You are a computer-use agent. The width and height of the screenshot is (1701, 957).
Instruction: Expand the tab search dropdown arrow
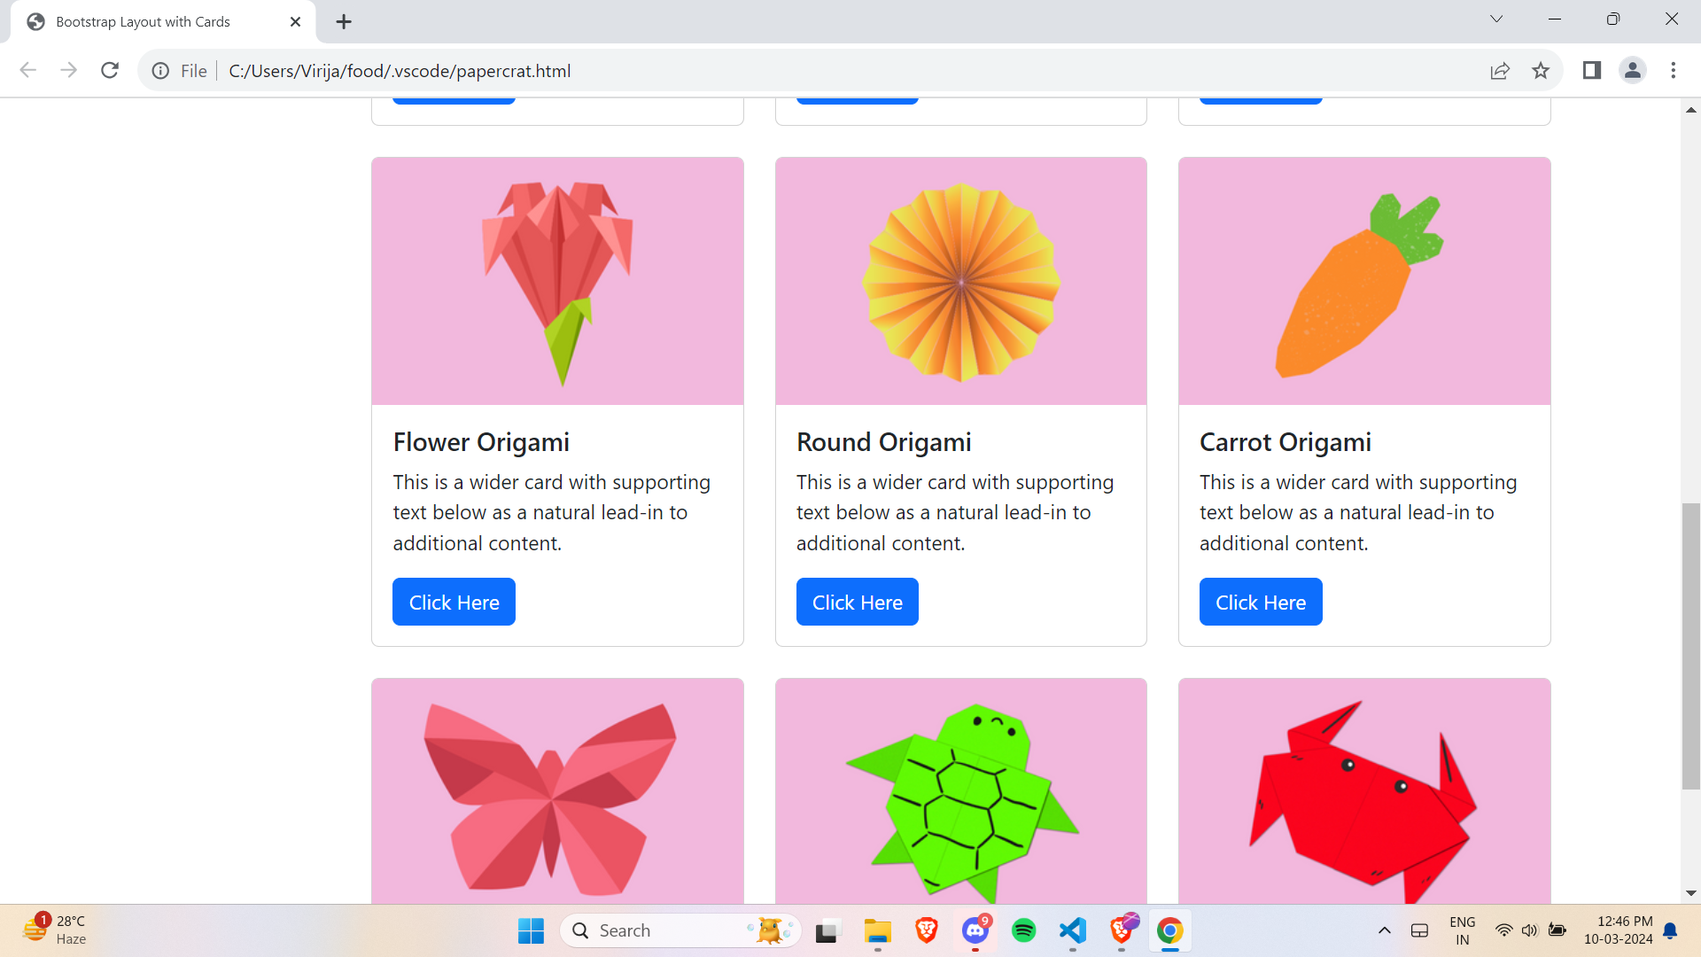(x=1496, y=19)
